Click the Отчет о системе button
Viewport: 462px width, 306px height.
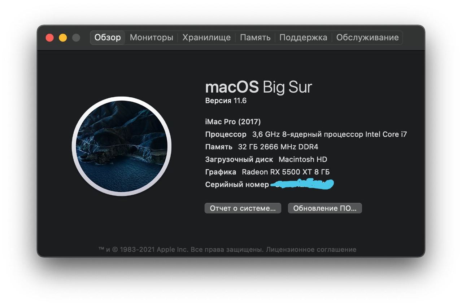(243, 208)
